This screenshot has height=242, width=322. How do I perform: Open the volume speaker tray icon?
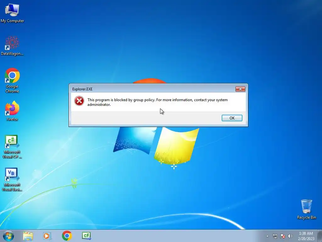tap(290, 236)
